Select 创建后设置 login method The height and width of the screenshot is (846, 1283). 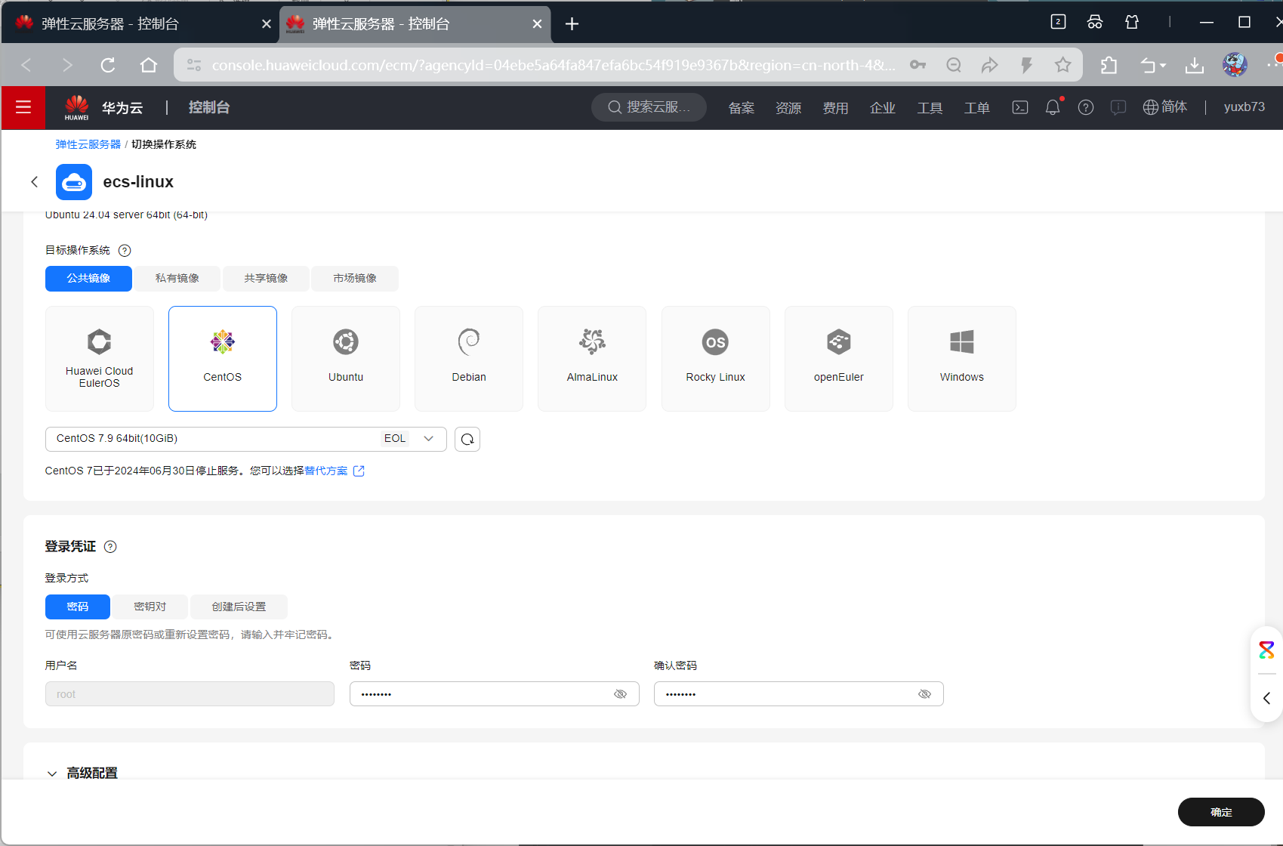coord(239,607)
